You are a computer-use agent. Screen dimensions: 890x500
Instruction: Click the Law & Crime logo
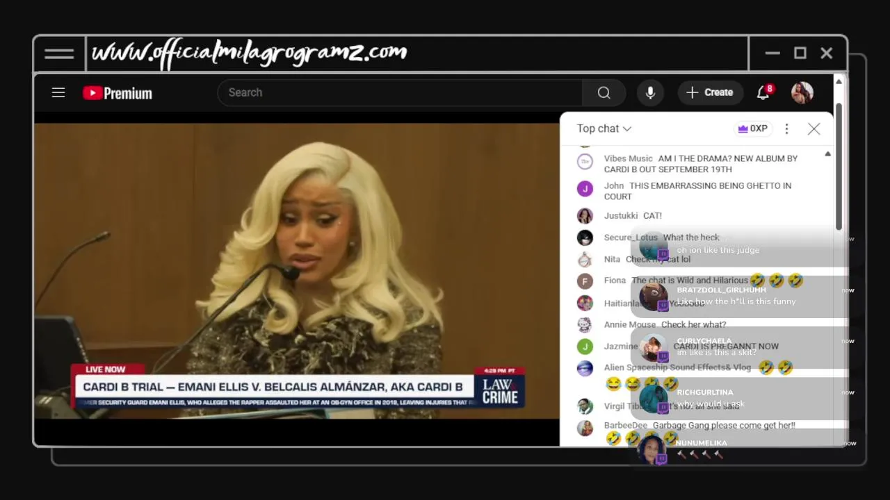pos(500,391)
